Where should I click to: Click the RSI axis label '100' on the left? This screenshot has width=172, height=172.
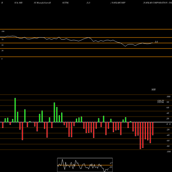pyautogui.click(x=3, y=31)
